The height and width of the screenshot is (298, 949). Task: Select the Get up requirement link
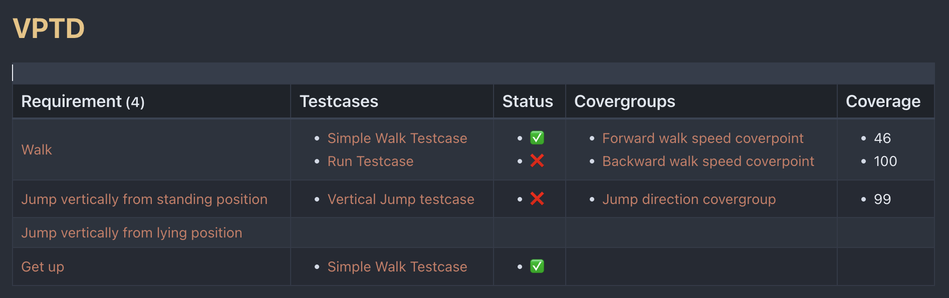(x=43, y=267)
